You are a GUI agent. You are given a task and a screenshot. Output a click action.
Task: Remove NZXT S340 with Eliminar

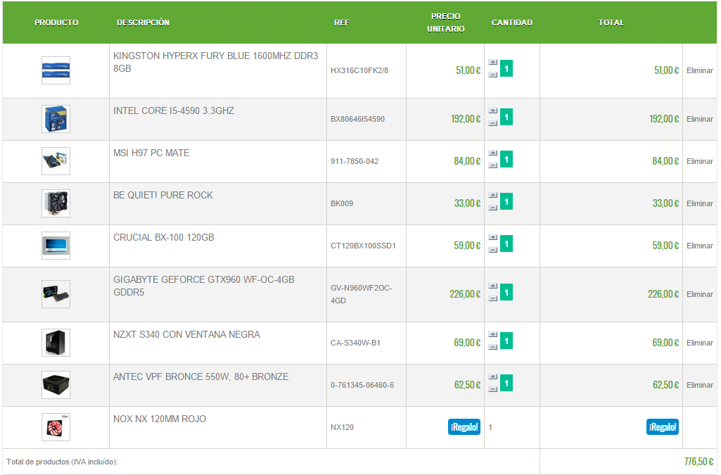699,343
